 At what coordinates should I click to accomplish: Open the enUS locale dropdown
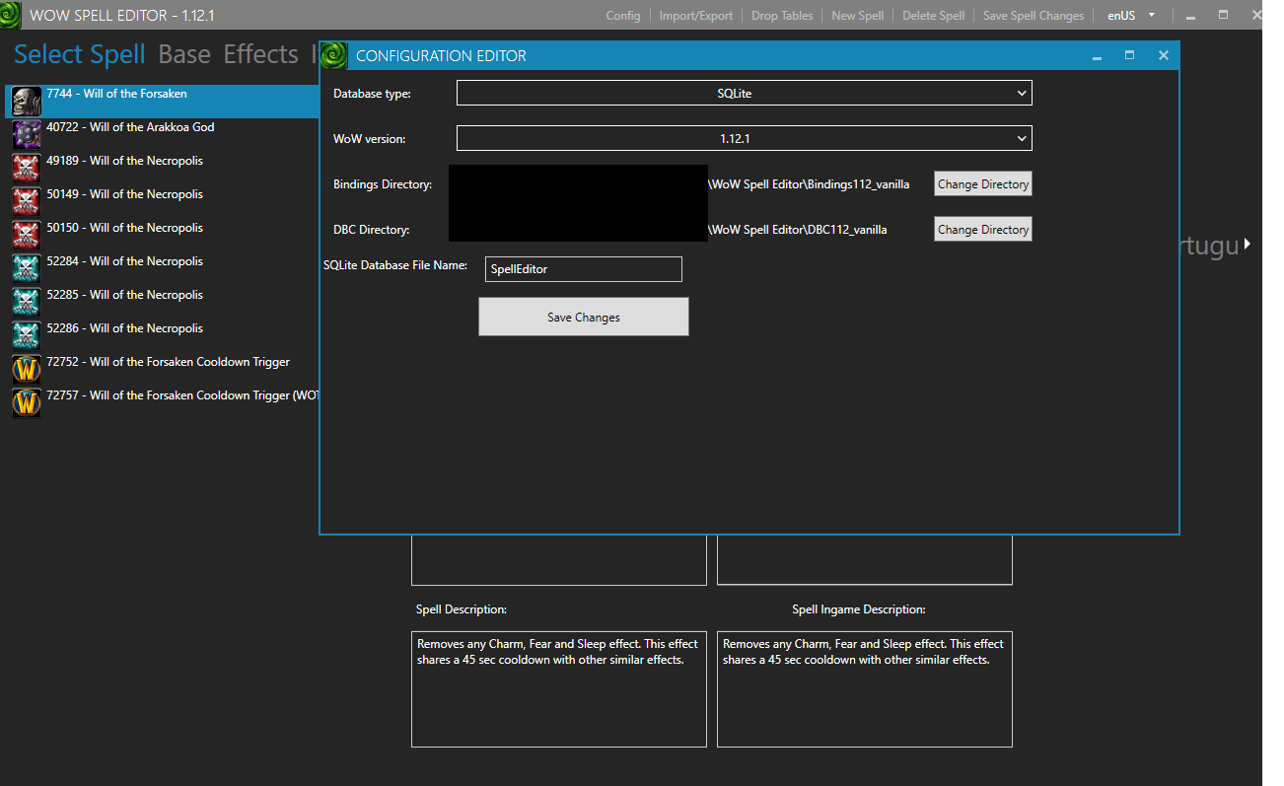(x=1128, y=15)
